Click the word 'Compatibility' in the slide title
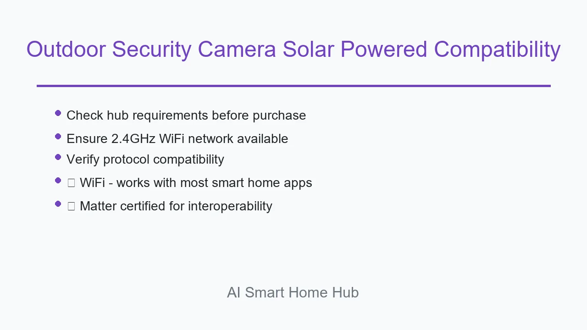The width and height of the screenshot is (587, 330). click(497, 49)
